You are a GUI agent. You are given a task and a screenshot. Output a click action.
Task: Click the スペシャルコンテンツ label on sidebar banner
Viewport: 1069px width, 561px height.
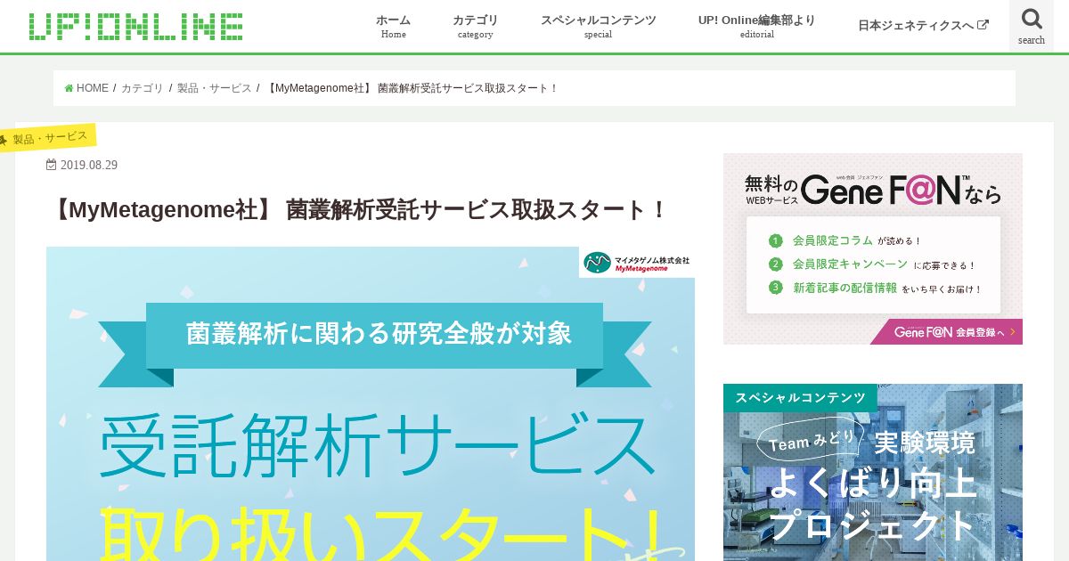pyautogui.click(x=800, y=397)
